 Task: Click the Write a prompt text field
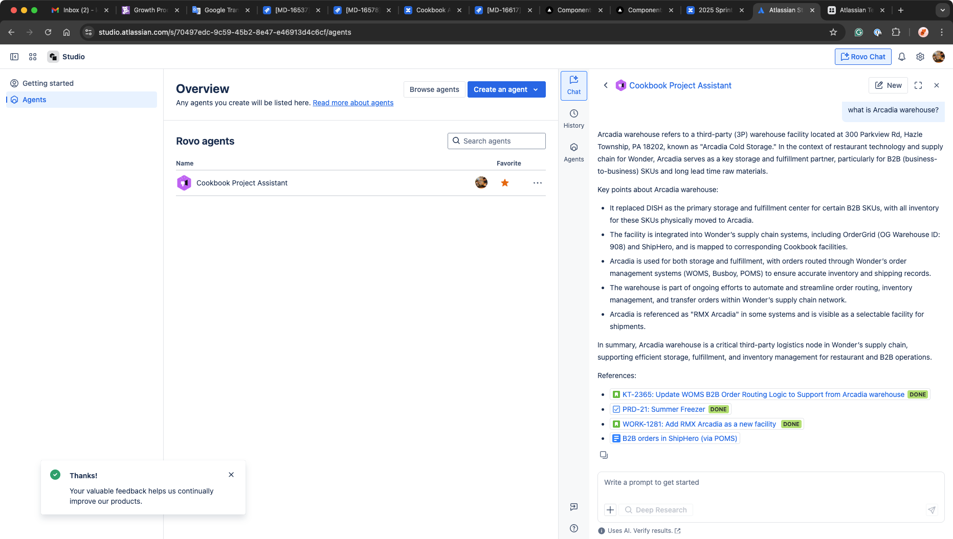pyautogui.click(x=771, y=482)
